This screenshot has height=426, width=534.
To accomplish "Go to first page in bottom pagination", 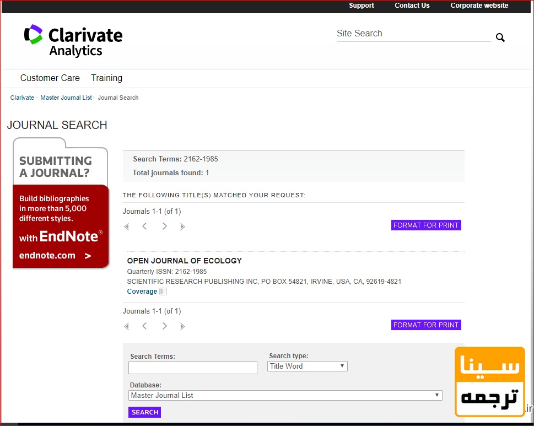I will pyautogui.click(x=127, y=326).
